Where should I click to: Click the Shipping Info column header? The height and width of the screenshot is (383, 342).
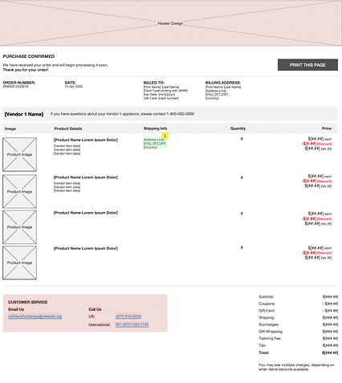pyautogui.click(x=155, y=128)
